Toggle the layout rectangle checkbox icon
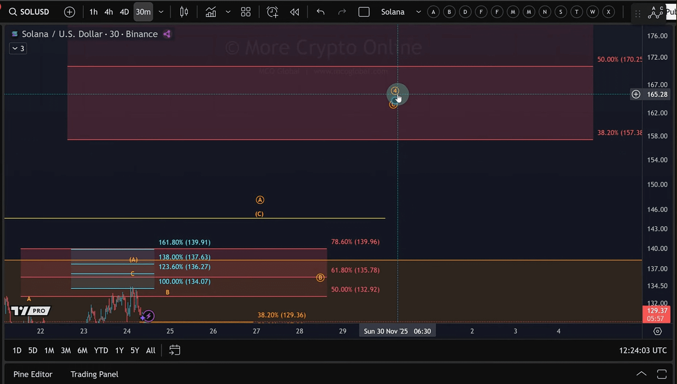Screen dimensions: 677x384 (364, 12)
